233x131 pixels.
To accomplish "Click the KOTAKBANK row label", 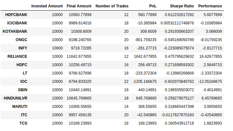I will tap(15, 31).
